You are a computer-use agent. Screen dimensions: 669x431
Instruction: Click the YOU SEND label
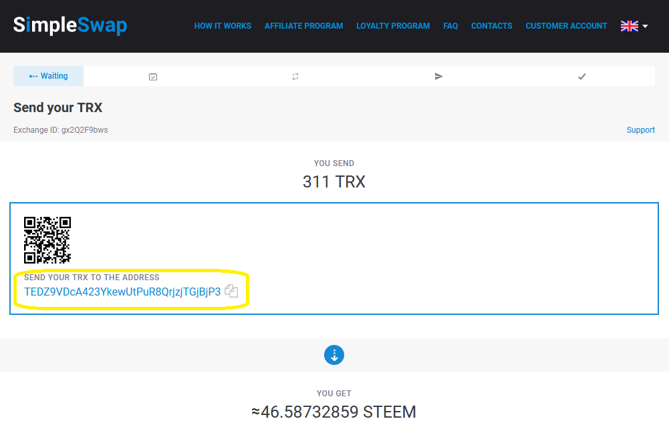pos(334,163)
